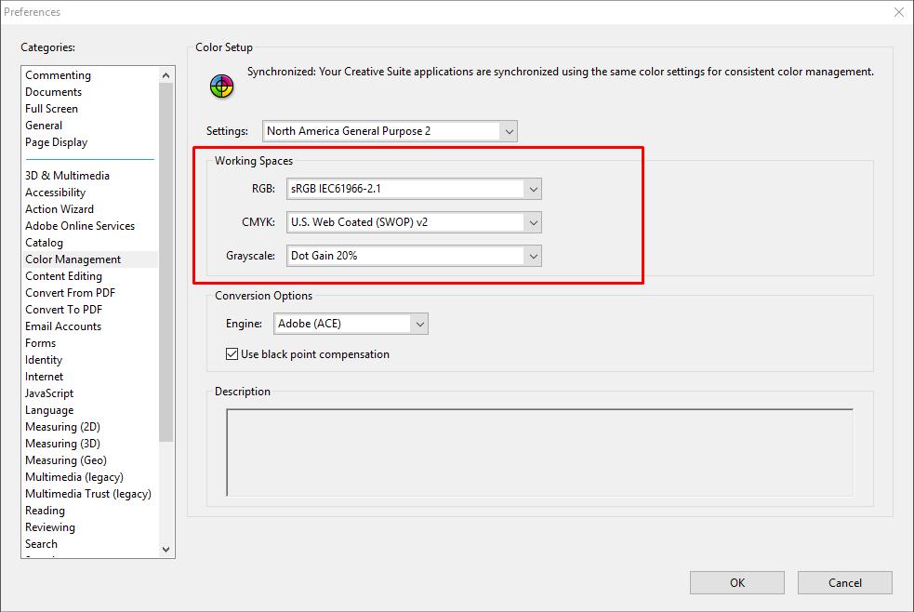Image resolution: width=914 pixels, height=612 pixels.
Task: Open the RGB working space dropdown
Action: coord(414,189)
